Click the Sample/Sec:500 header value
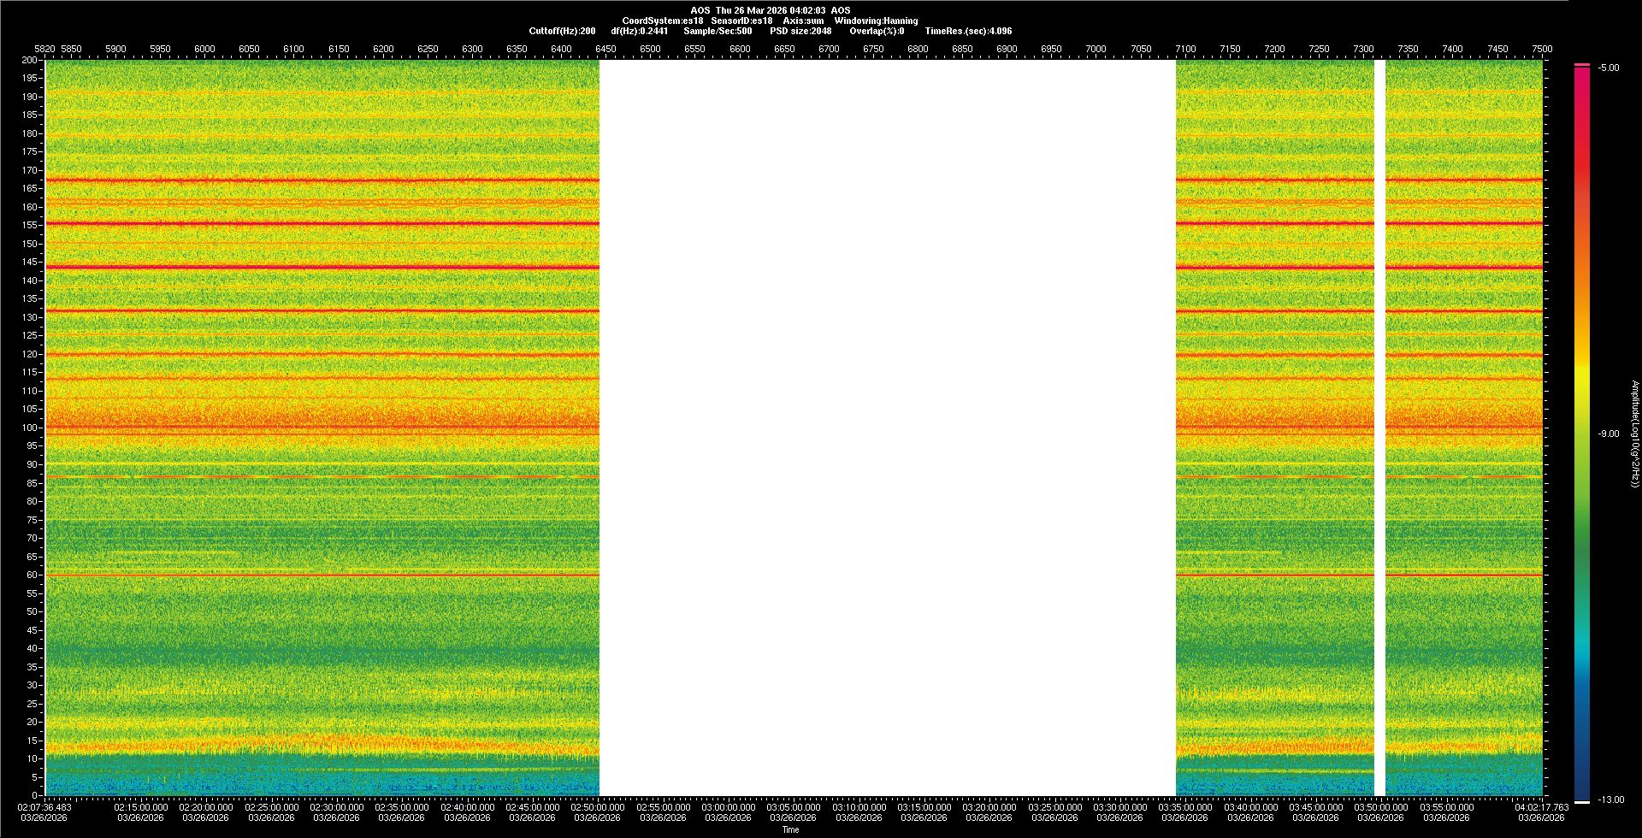The width and height of the screenshot is (1642, 838). point(718,31)
